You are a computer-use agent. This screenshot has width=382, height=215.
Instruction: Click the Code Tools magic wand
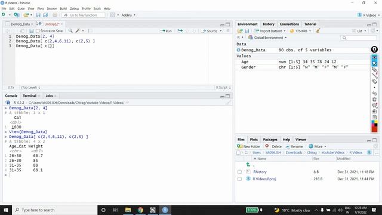78,30
